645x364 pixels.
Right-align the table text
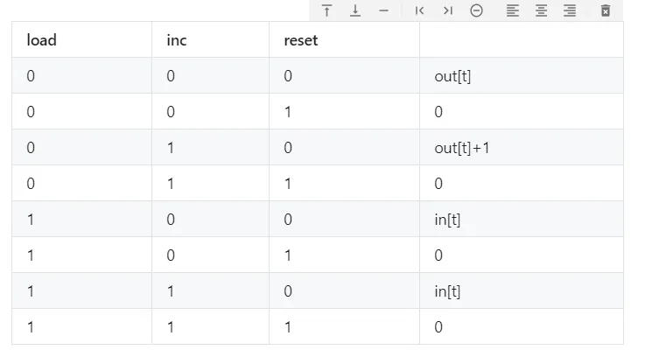point(570,10)
